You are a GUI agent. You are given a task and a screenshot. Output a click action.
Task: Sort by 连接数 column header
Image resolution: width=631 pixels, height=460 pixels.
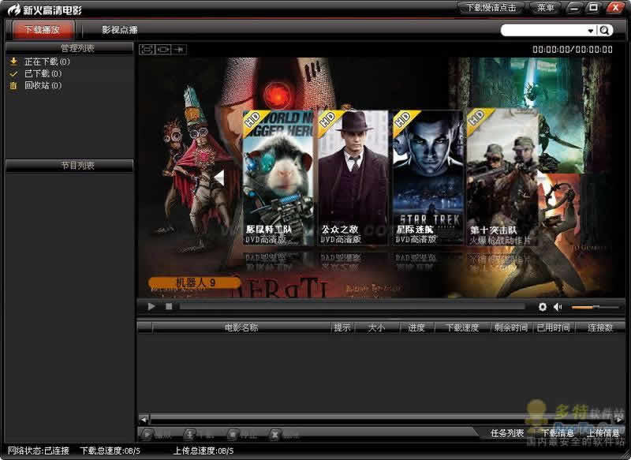pos(600,327)
